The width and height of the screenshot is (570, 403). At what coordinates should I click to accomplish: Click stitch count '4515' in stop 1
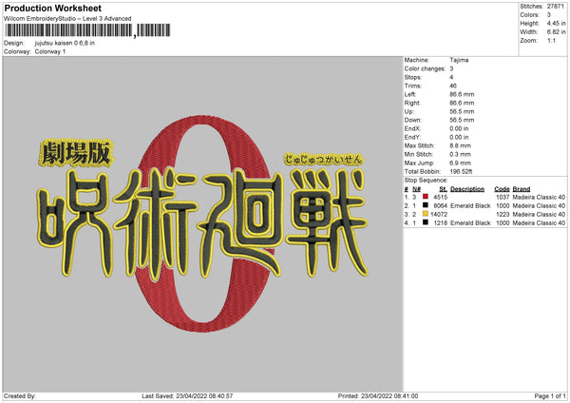[x=440, y=197]
